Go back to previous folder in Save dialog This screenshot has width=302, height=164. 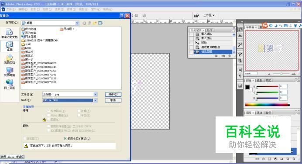click(84, 23)
